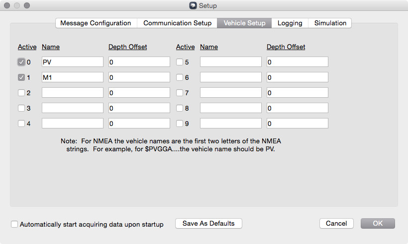Image resolution: width=408 pixels, height=244 pixels.
Task: Enable the Active checkbox for vehicle 2
Action: 21,93
